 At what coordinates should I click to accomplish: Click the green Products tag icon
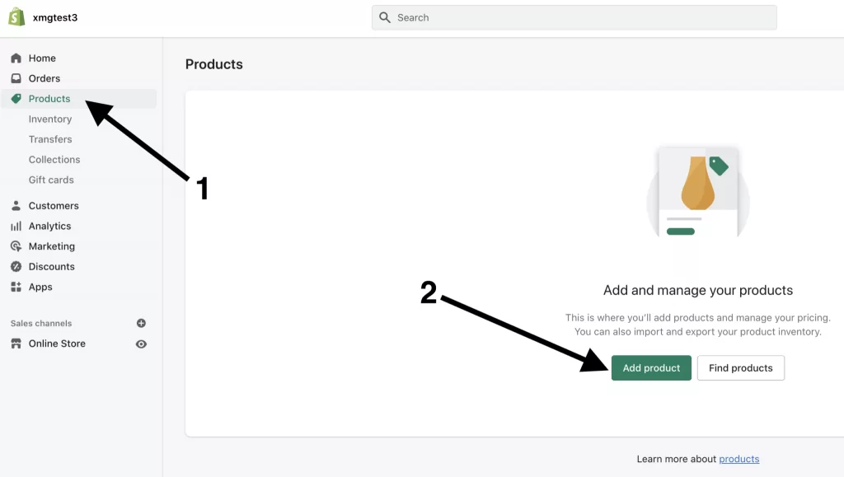point(16,98)
